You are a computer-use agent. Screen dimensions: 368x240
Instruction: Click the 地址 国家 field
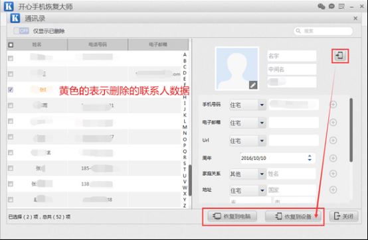pyautogui.click(x=291, y=190)
